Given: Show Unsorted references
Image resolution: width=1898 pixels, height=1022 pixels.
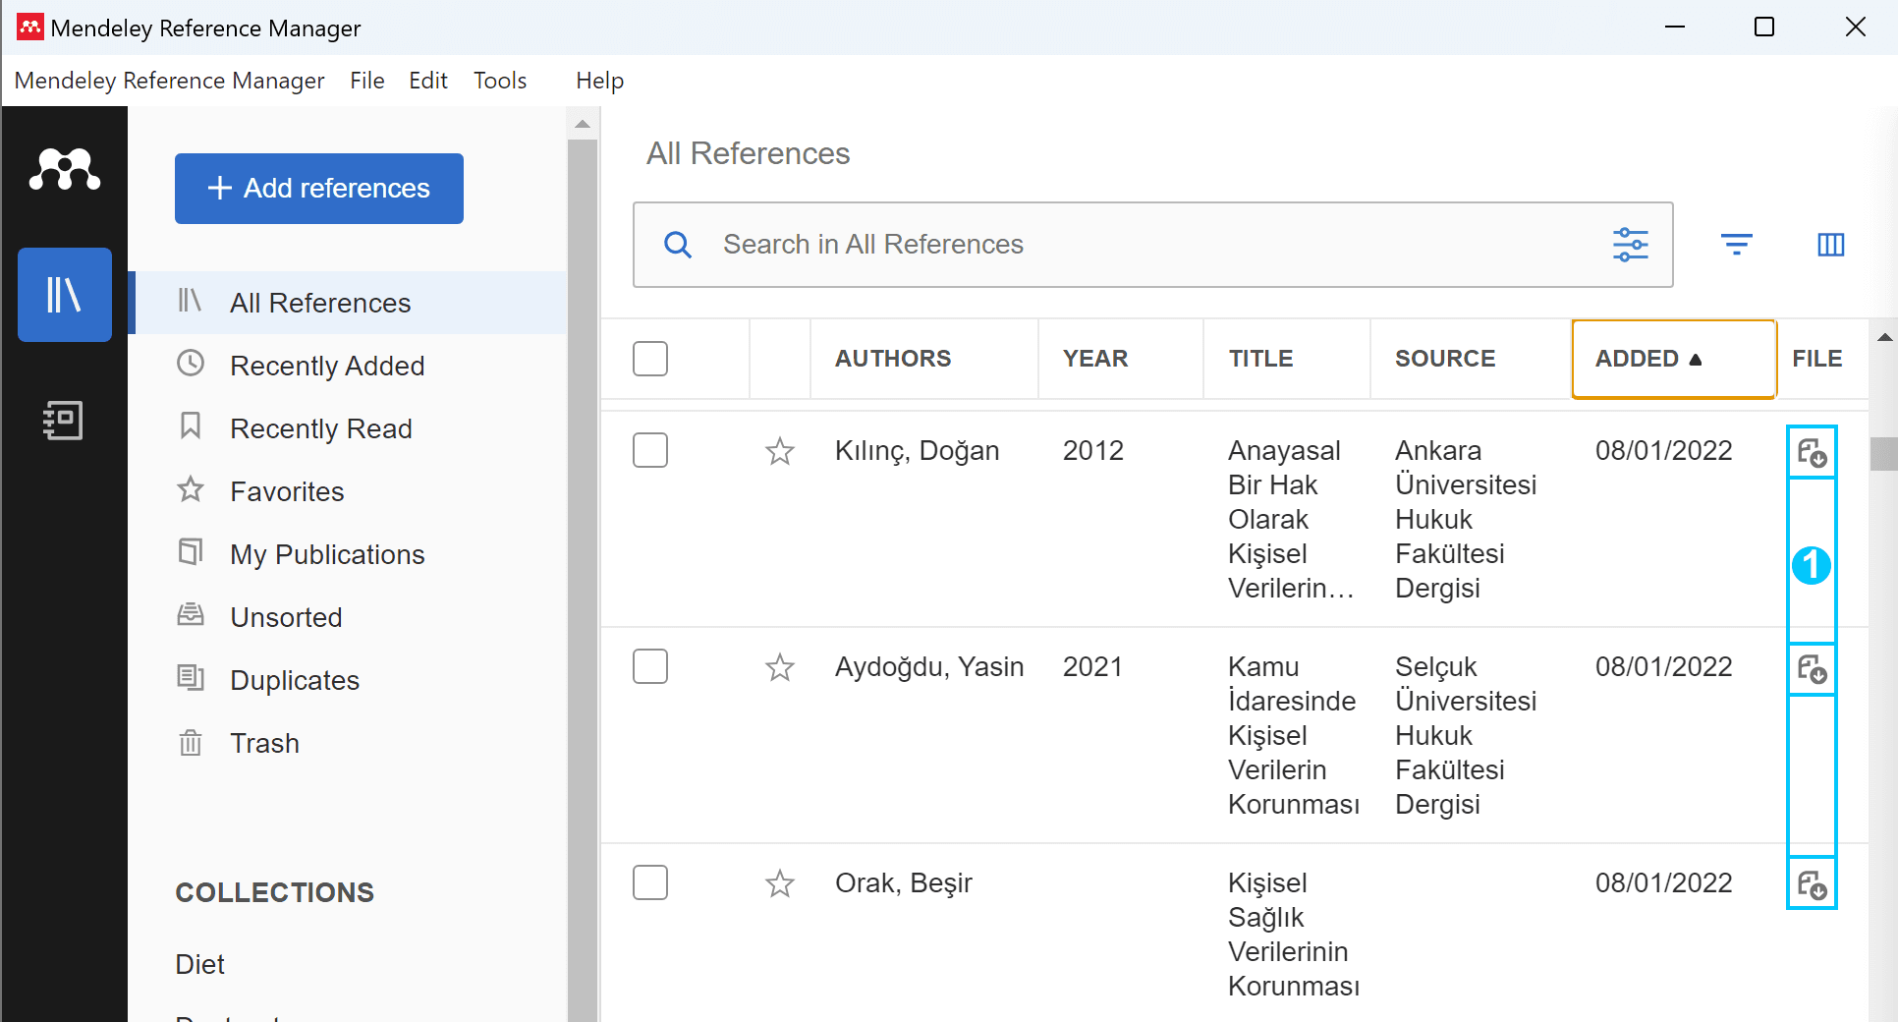Looking at the screenshot, I should pyautogui.click(x=348, y=617).
